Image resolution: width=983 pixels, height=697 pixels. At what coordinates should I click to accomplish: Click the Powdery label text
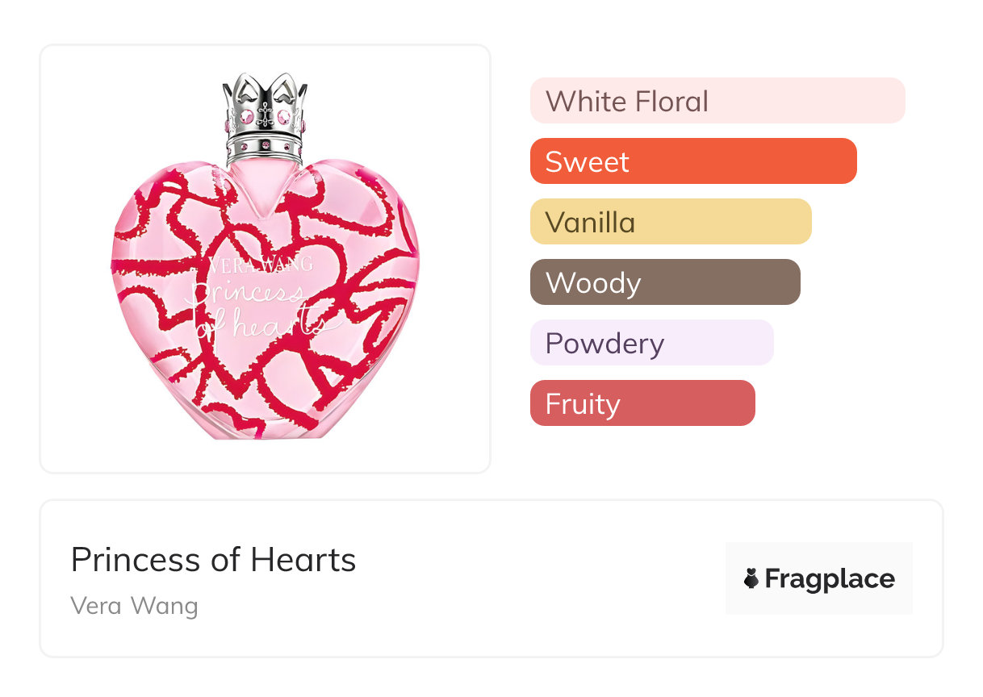pos(604,344)
